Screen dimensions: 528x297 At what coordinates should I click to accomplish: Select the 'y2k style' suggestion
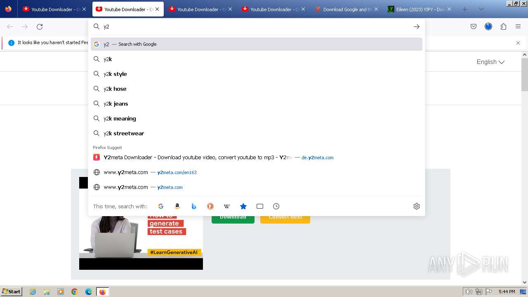point(257,74)
